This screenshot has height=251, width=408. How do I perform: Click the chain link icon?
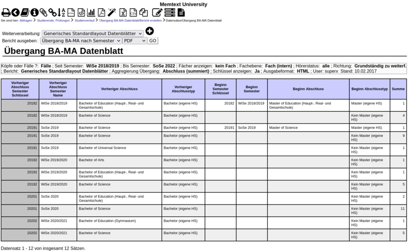pyautogui.click(x=53, y=12)
